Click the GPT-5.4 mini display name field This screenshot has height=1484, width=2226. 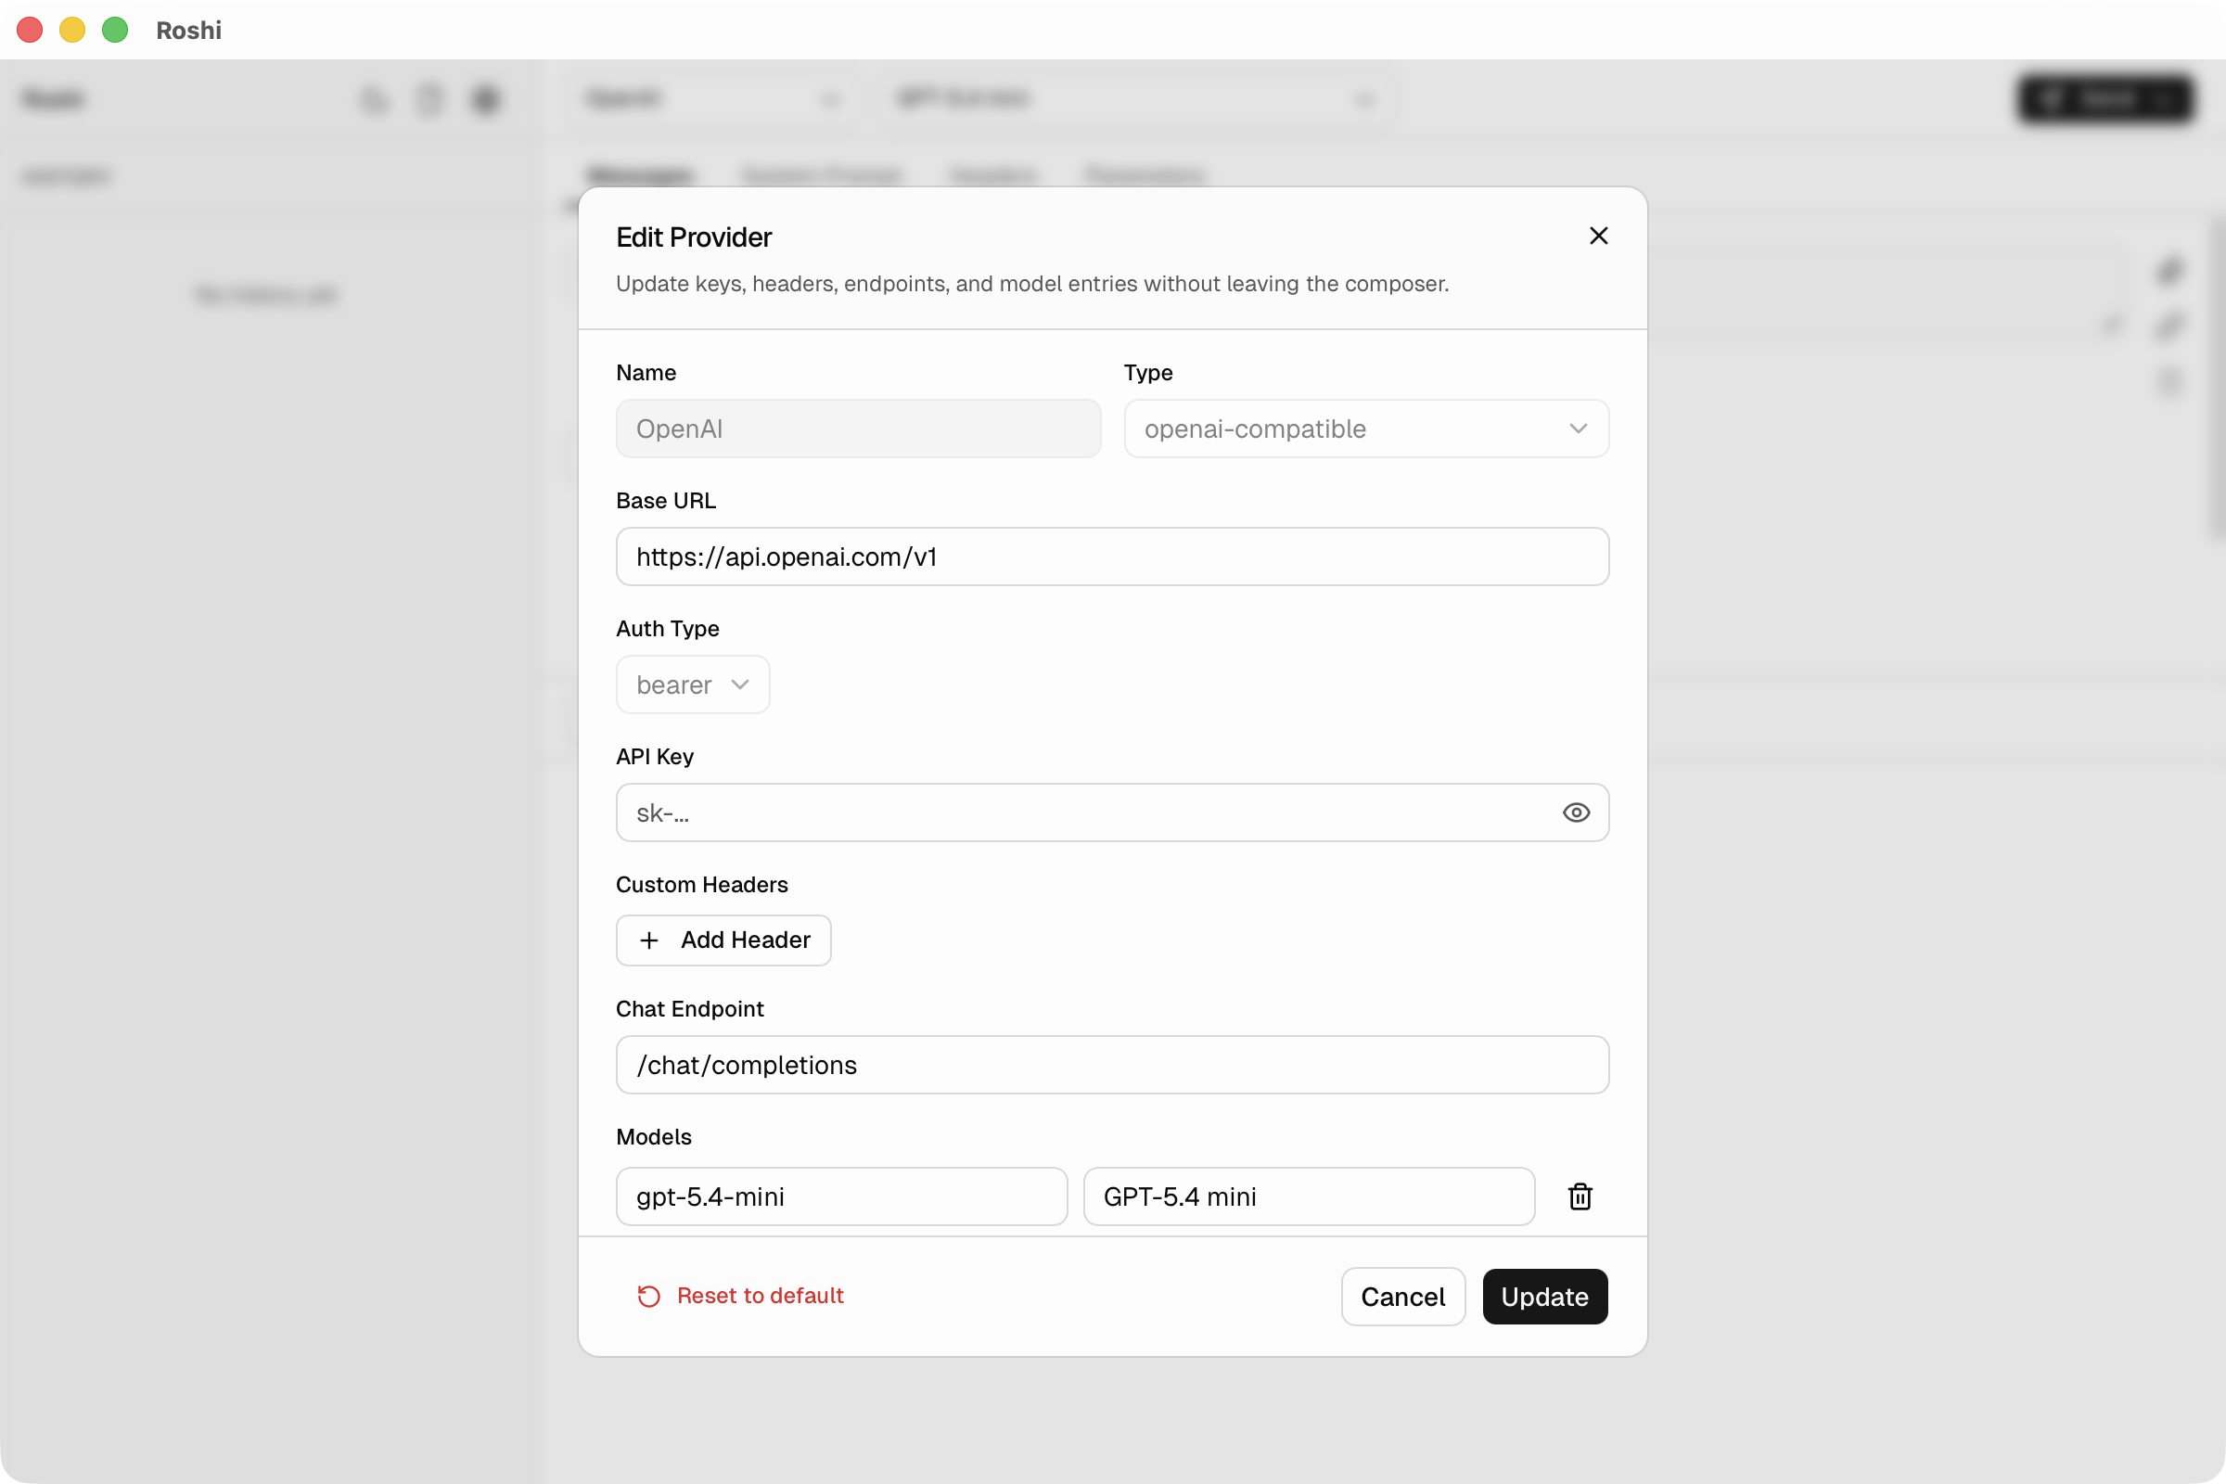(1309, 1196)
